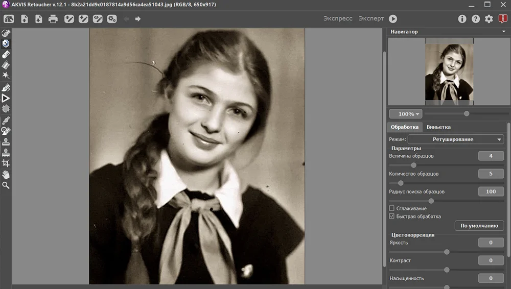The height and width of the screenshot is (289, 511).
Task: Open preferences gear icon
Action: click(489, 19)
